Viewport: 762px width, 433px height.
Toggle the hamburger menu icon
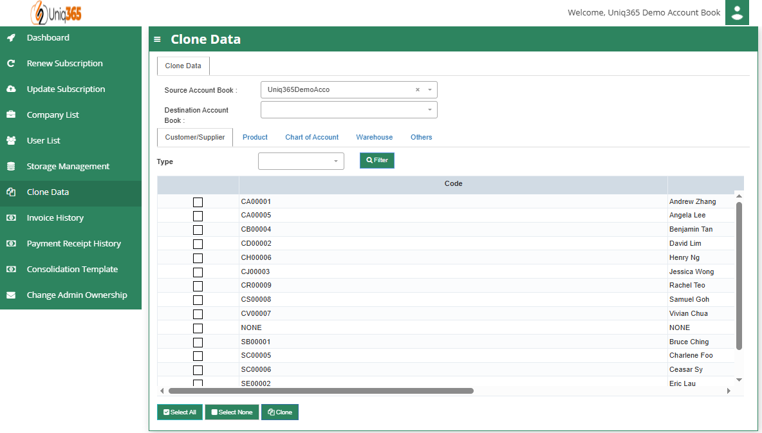(157, 39)
